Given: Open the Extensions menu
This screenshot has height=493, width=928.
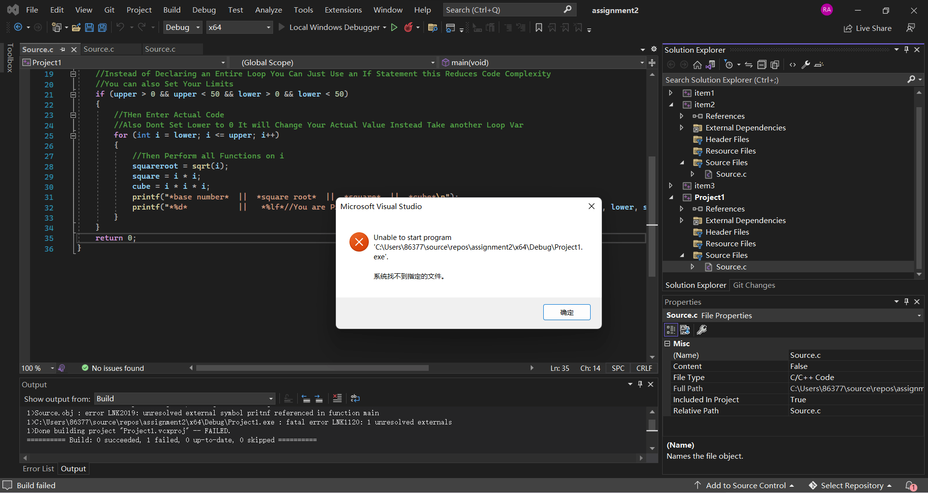Looking at the screenshot, I should (x=343, y=10).
